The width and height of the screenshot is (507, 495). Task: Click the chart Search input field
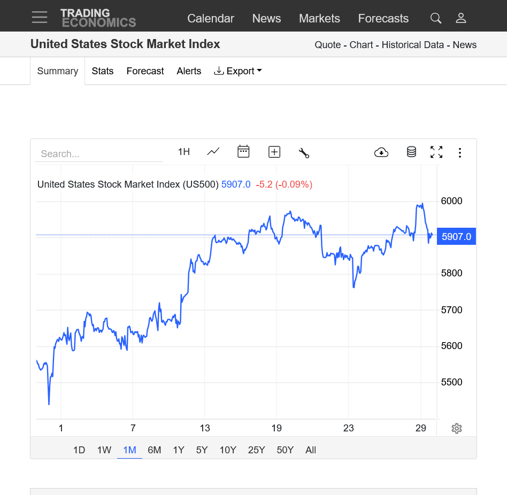pos(99,154)
